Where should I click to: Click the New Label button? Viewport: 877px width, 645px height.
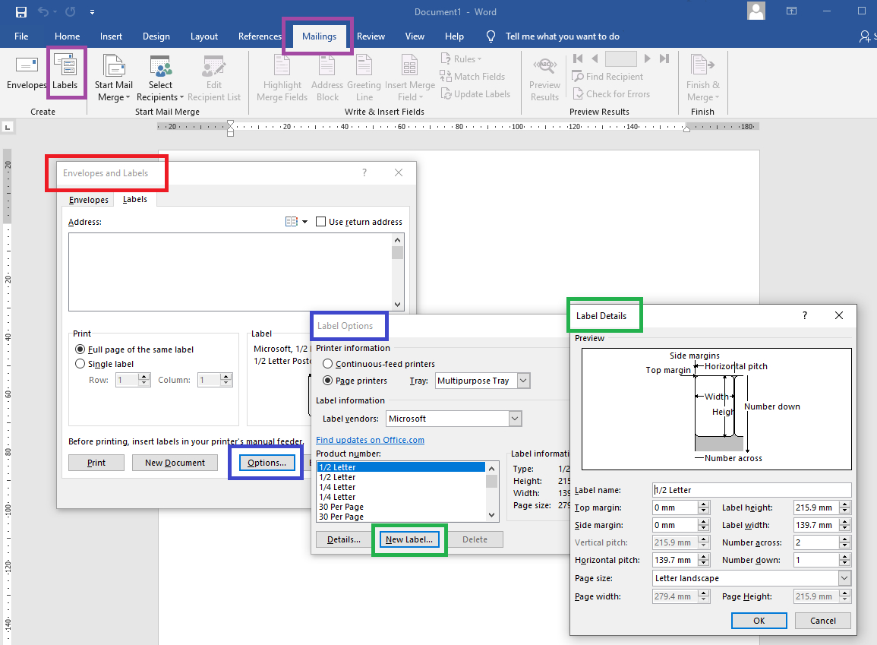[x=409, y=539]
